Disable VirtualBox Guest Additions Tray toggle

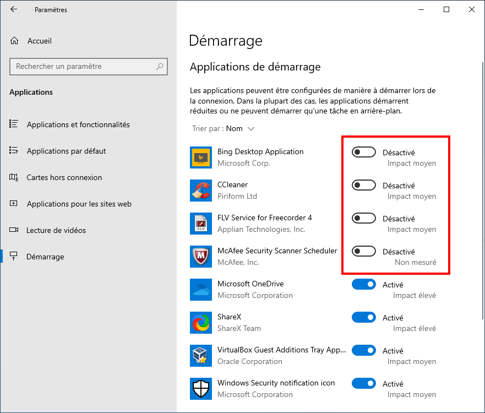click(364, 351)
